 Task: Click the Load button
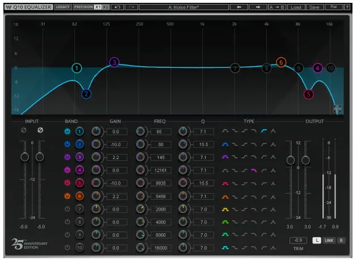point(296,7)
